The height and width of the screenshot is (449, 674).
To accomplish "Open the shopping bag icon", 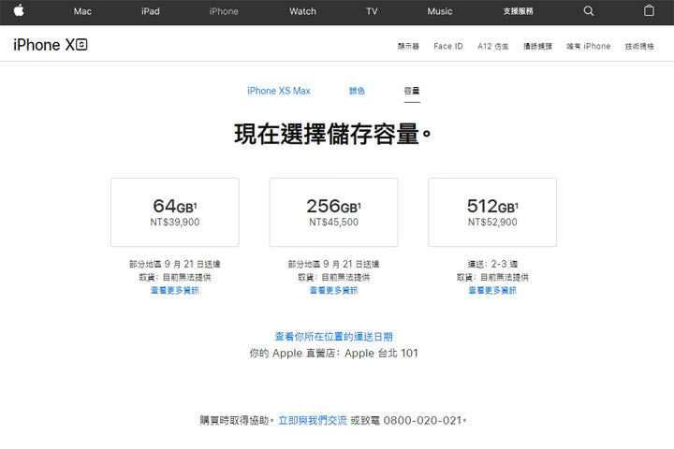I will pyautogui.click(x=649, y=10).
